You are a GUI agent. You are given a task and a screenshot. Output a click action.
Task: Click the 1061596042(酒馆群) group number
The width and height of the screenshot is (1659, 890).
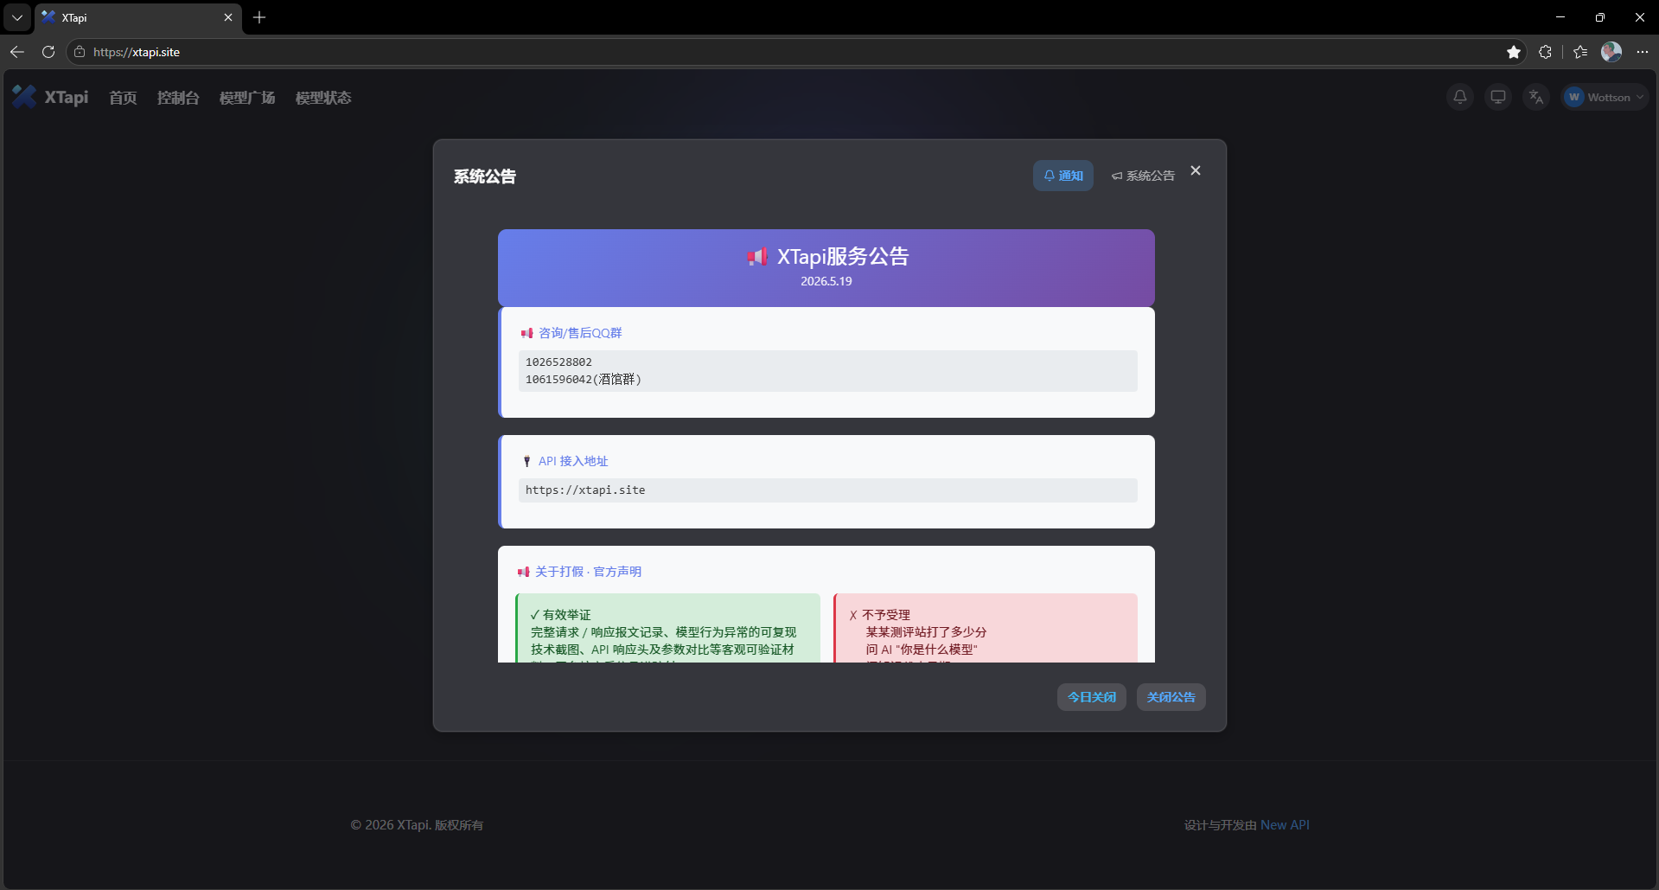tap(584, 380)
